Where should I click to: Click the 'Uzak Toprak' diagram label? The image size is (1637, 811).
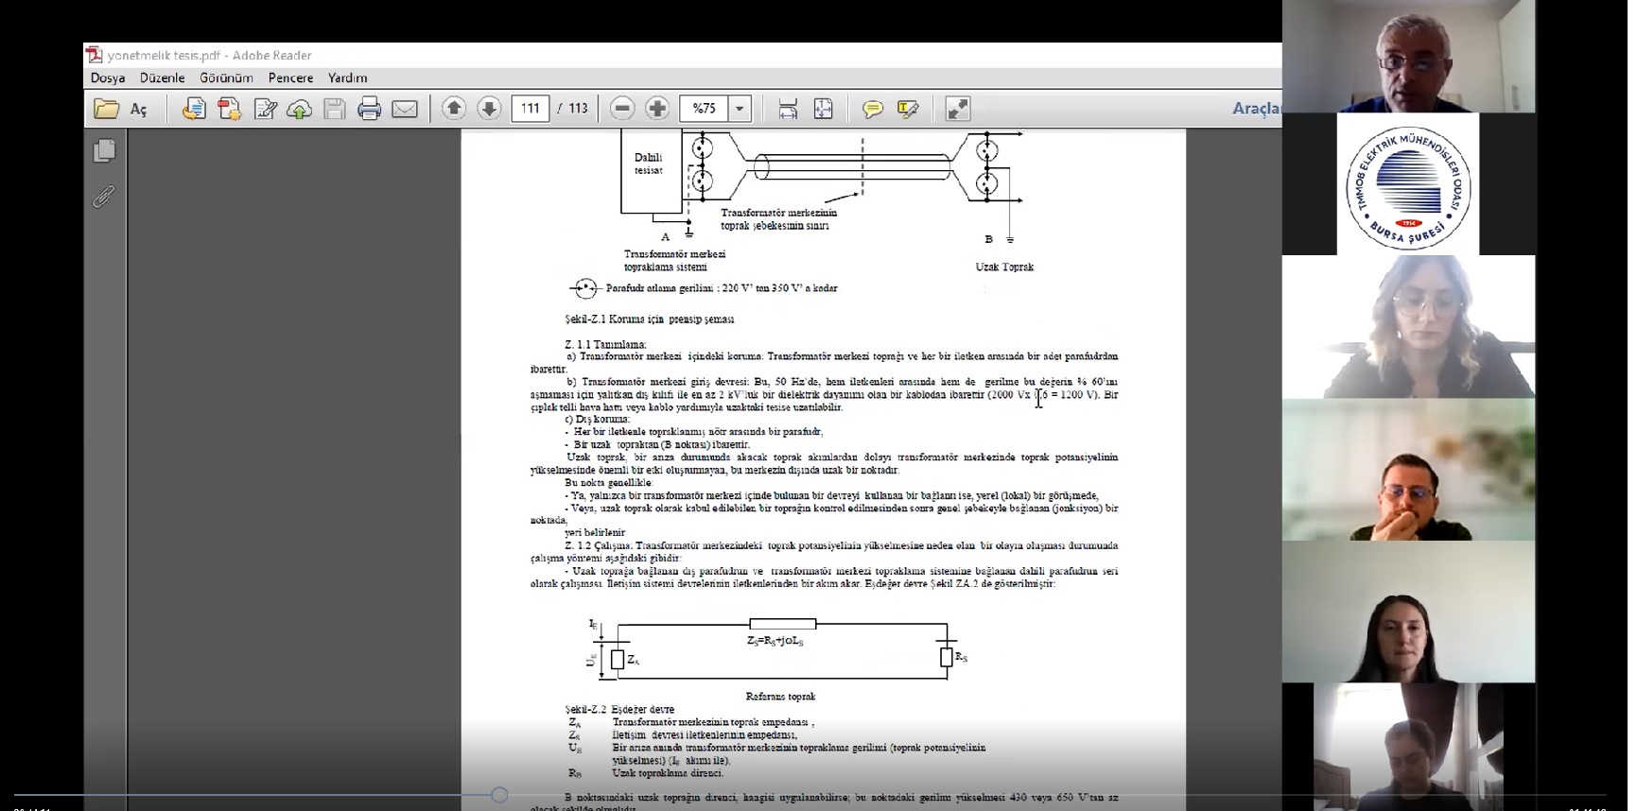(x=1004, y=267)
